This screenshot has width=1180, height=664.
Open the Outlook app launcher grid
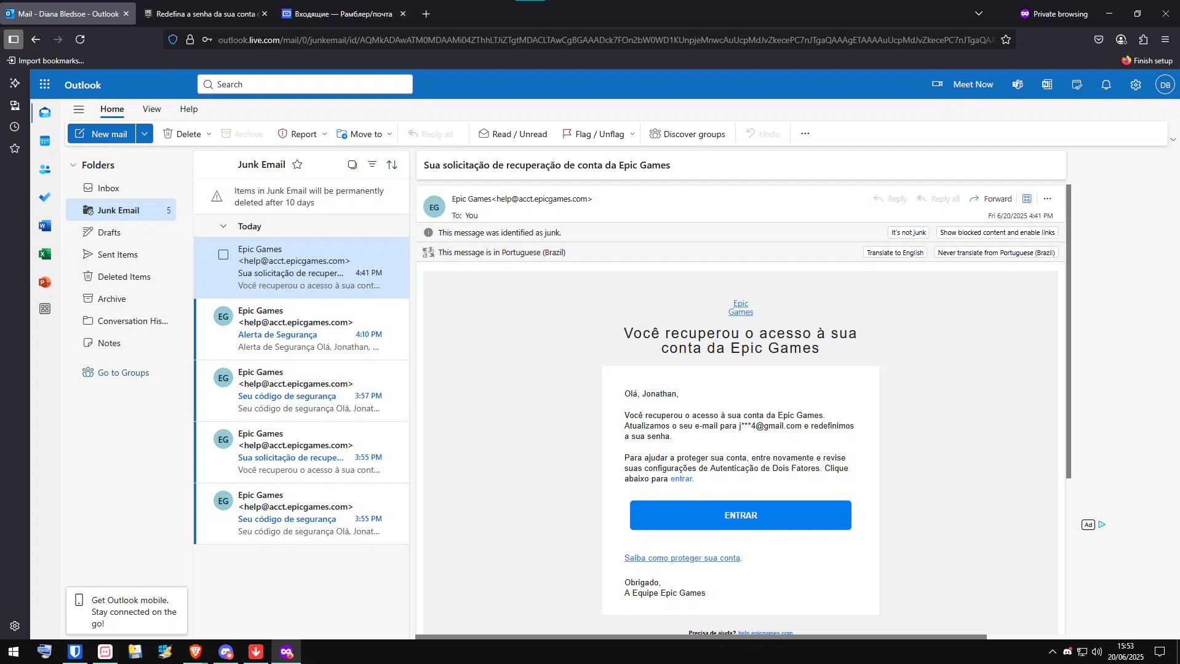(45, 84)
